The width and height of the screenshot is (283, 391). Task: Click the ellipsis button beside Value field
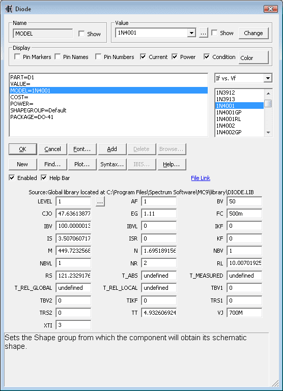click(x=204, y=33)
